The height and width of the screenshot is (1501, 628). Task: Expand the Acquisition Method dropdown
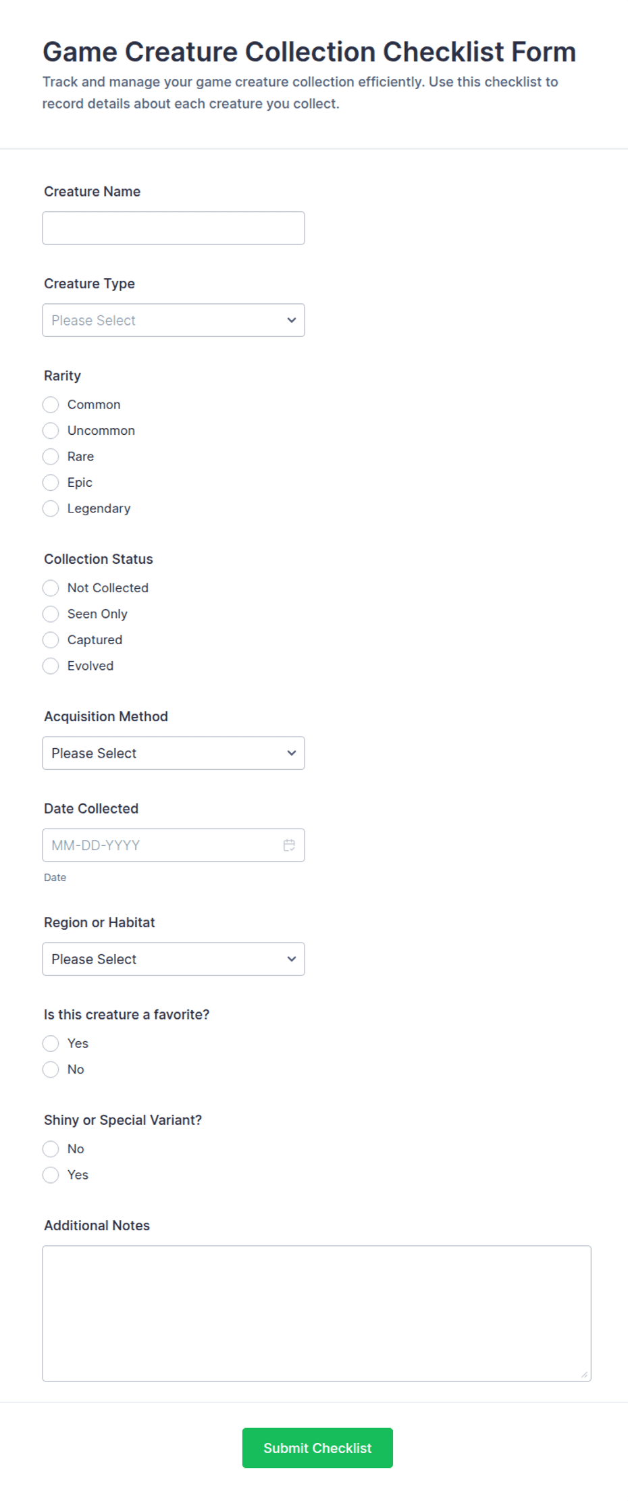(x=174, y=753)
